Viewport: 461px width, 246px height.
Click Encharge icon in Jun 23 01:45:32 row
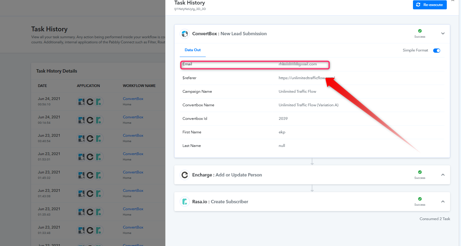(x=90, y=175)
